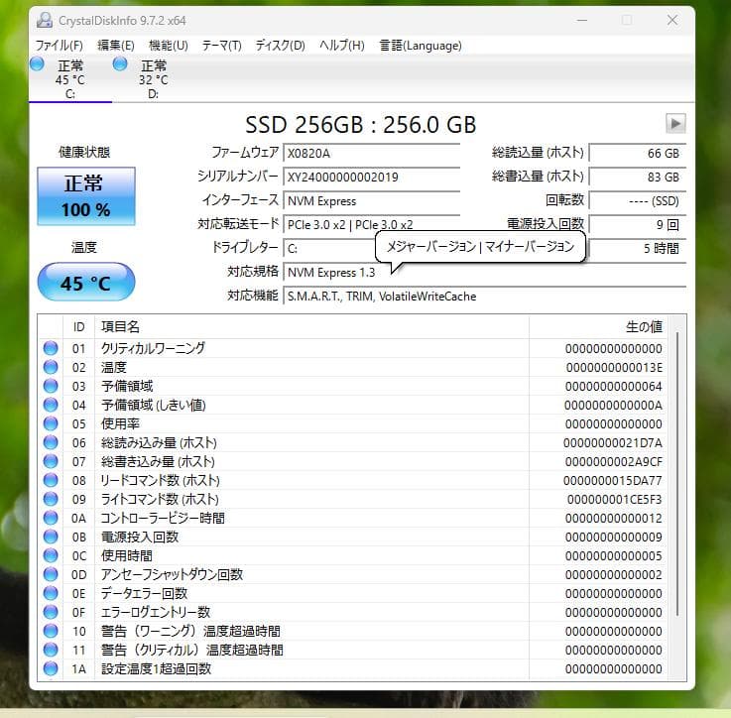The width and height of the screenshot is (731, 718).
Task: Click the ID column header
Action: 78,327
